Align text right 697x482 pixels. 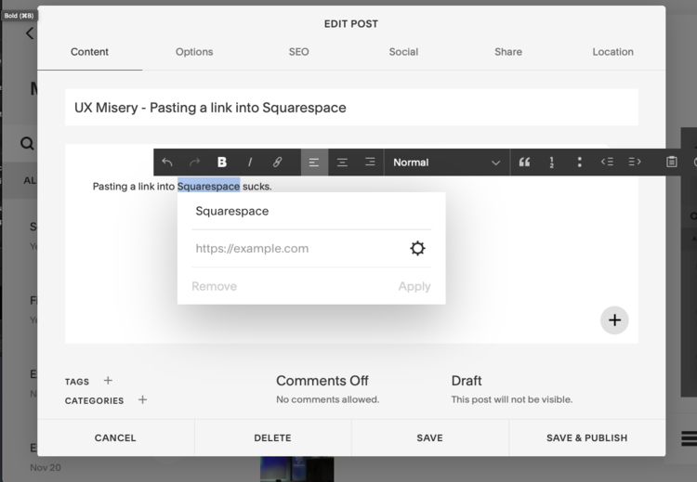tap(370, 163)
